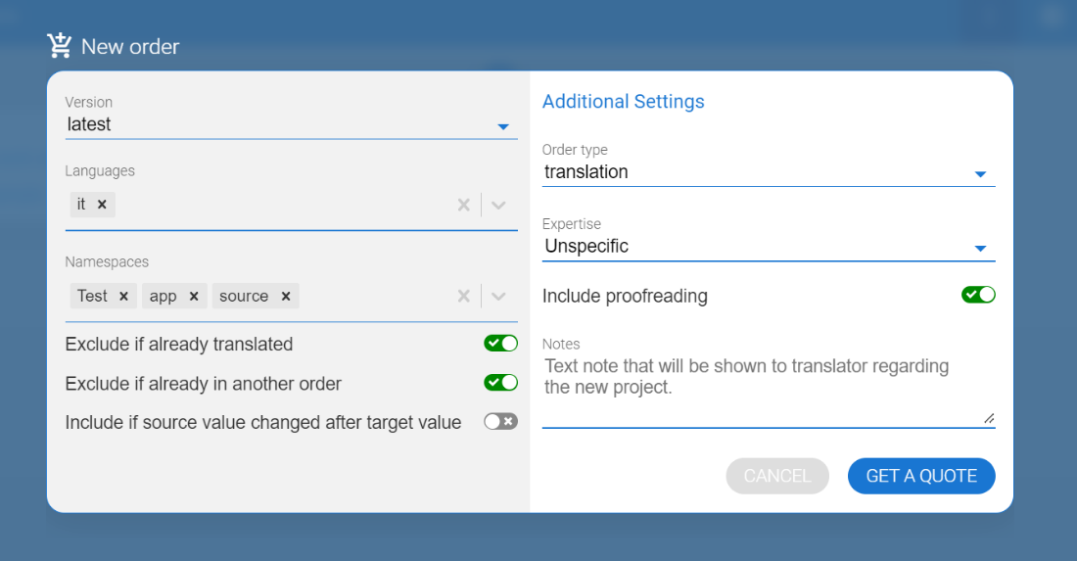Click the Notes field resize handle
Viewport: 1077px width, 561px height.
click(x=989, y=419)
